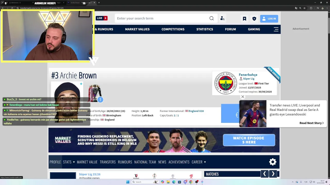Click WATCH EPISODE 5 HERE button
330x185 pixels.
[249, 140]
